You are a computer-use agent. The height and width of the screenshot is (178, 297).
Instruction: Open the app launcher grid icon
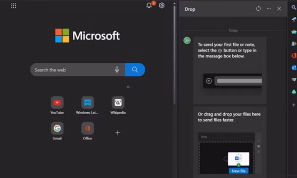pos(13,5)
